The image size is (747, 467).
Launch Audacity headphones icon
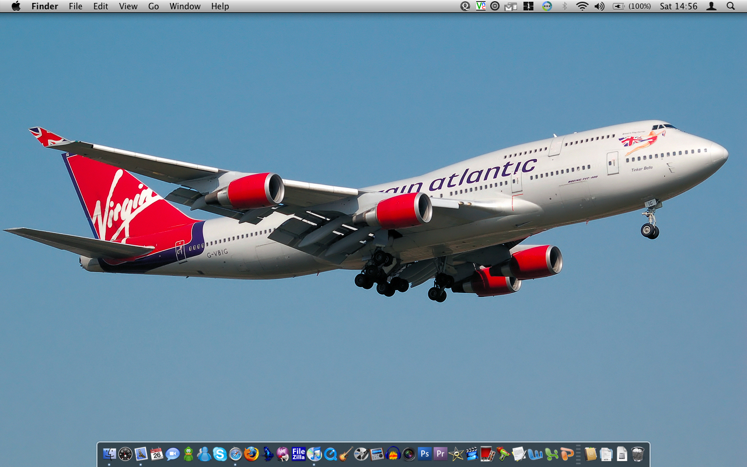[x=393, y=454]
